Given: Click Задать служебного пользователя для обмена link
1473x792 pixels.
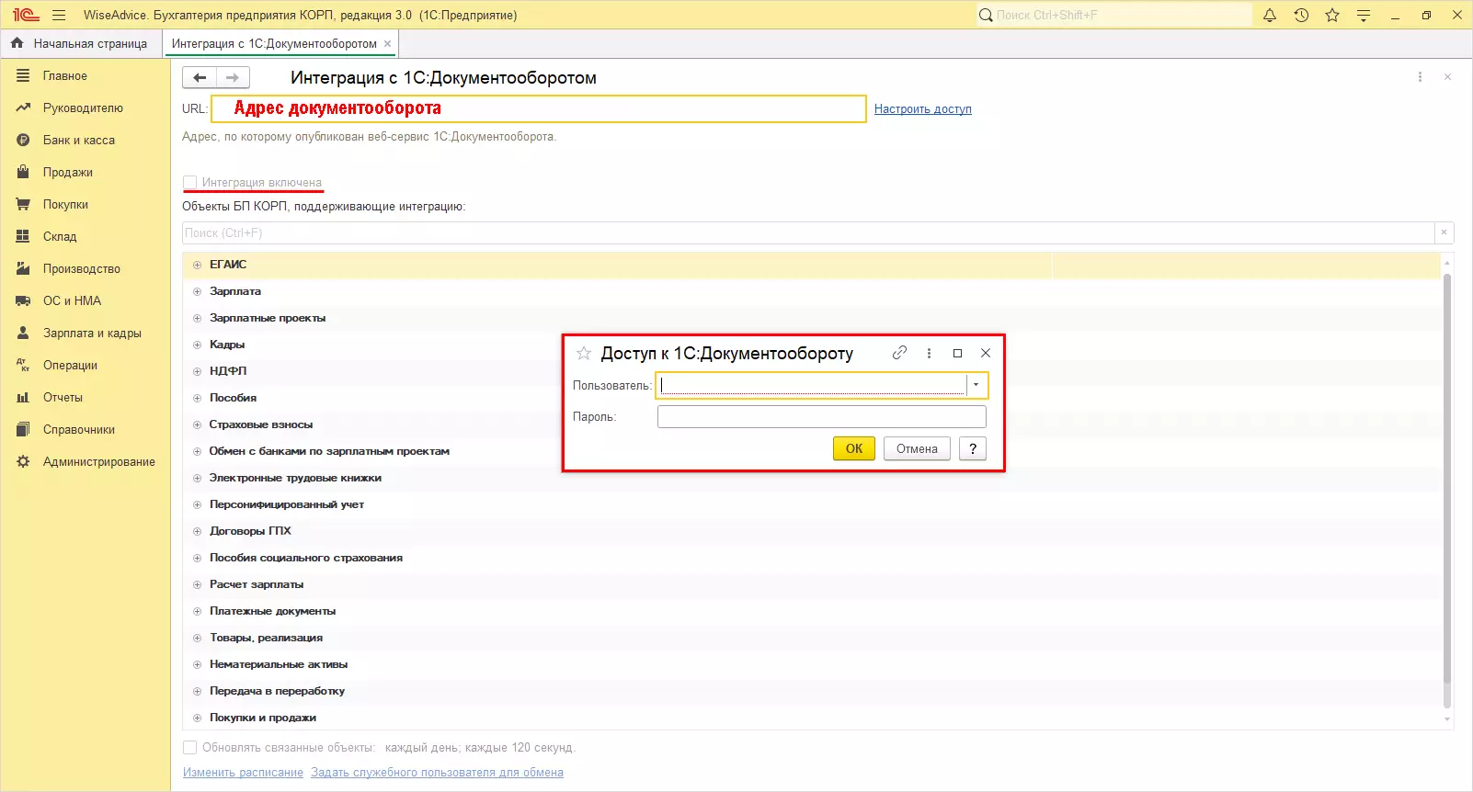Looking at the screenshot, I should pos(437,773).
